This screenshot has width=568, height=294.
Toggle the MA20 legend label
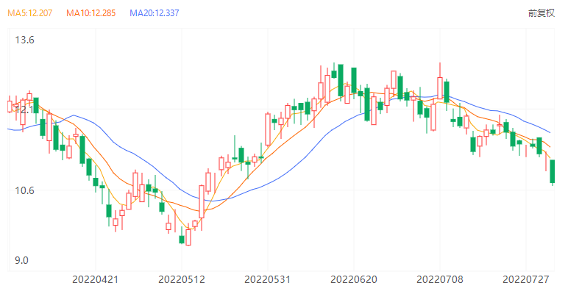(x=154, y=13)
